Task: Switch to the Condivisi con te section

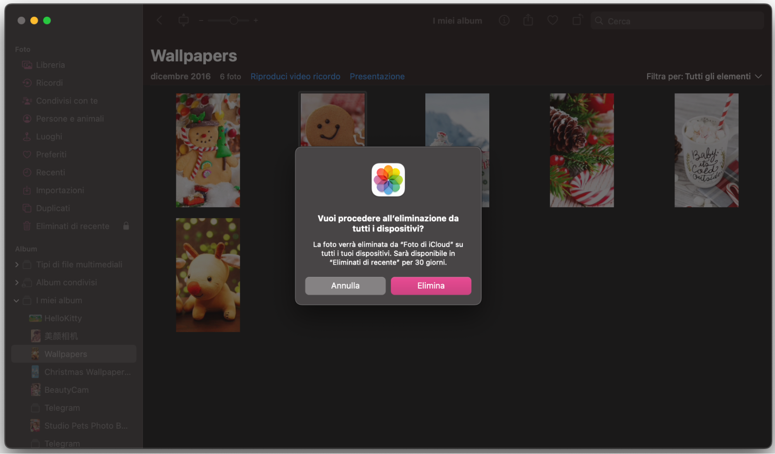Action: pos(67,101)
